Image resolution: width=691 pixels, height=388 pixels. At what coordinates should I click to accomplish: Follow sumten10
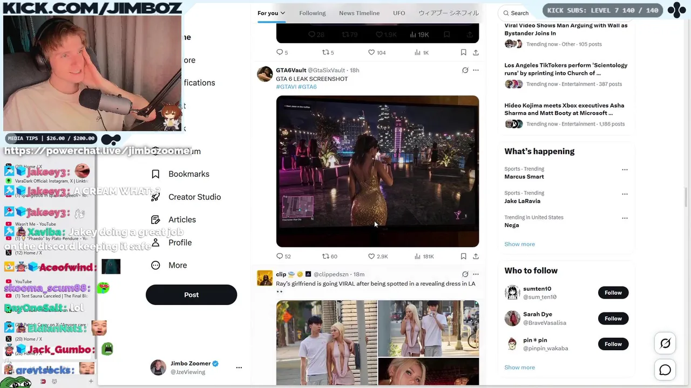pyautogui.click(x=613, y=293)
